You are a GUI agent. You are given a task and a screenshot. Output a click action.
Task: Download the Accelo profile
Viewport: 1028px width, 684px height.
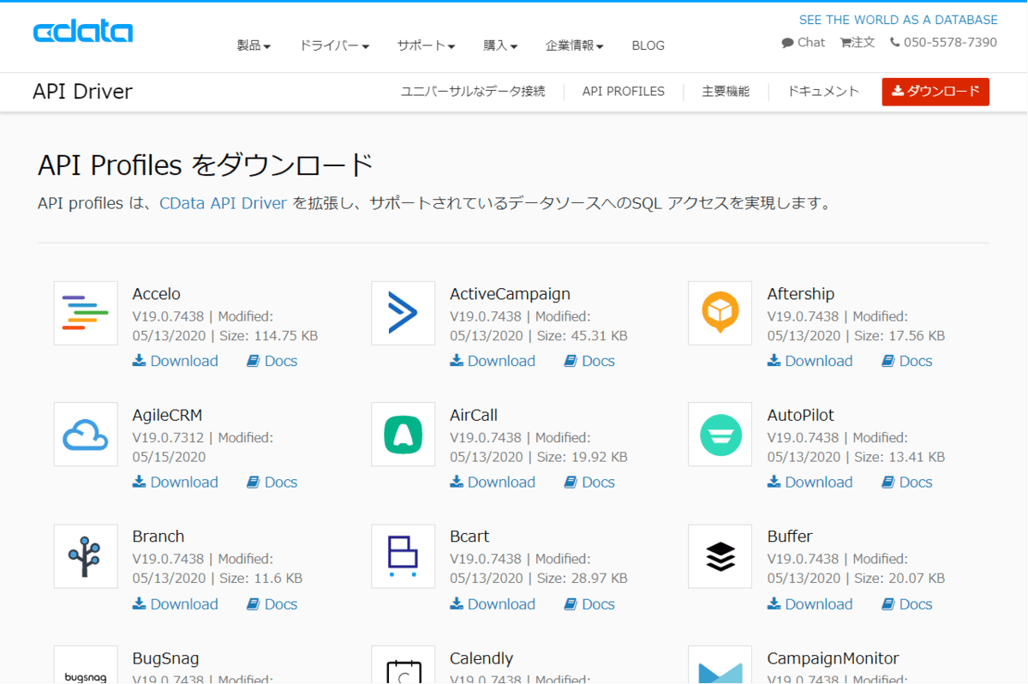(x=176, y=361)
